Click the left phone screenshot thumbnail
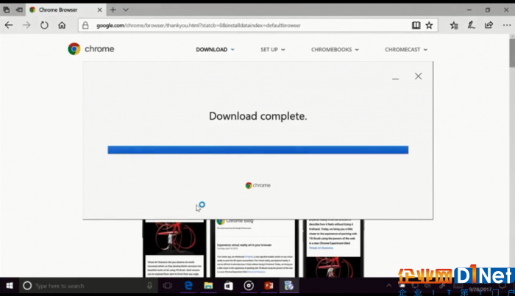This screenshot has height=296, width=515. pyautogui.click(x=174, y=248)
